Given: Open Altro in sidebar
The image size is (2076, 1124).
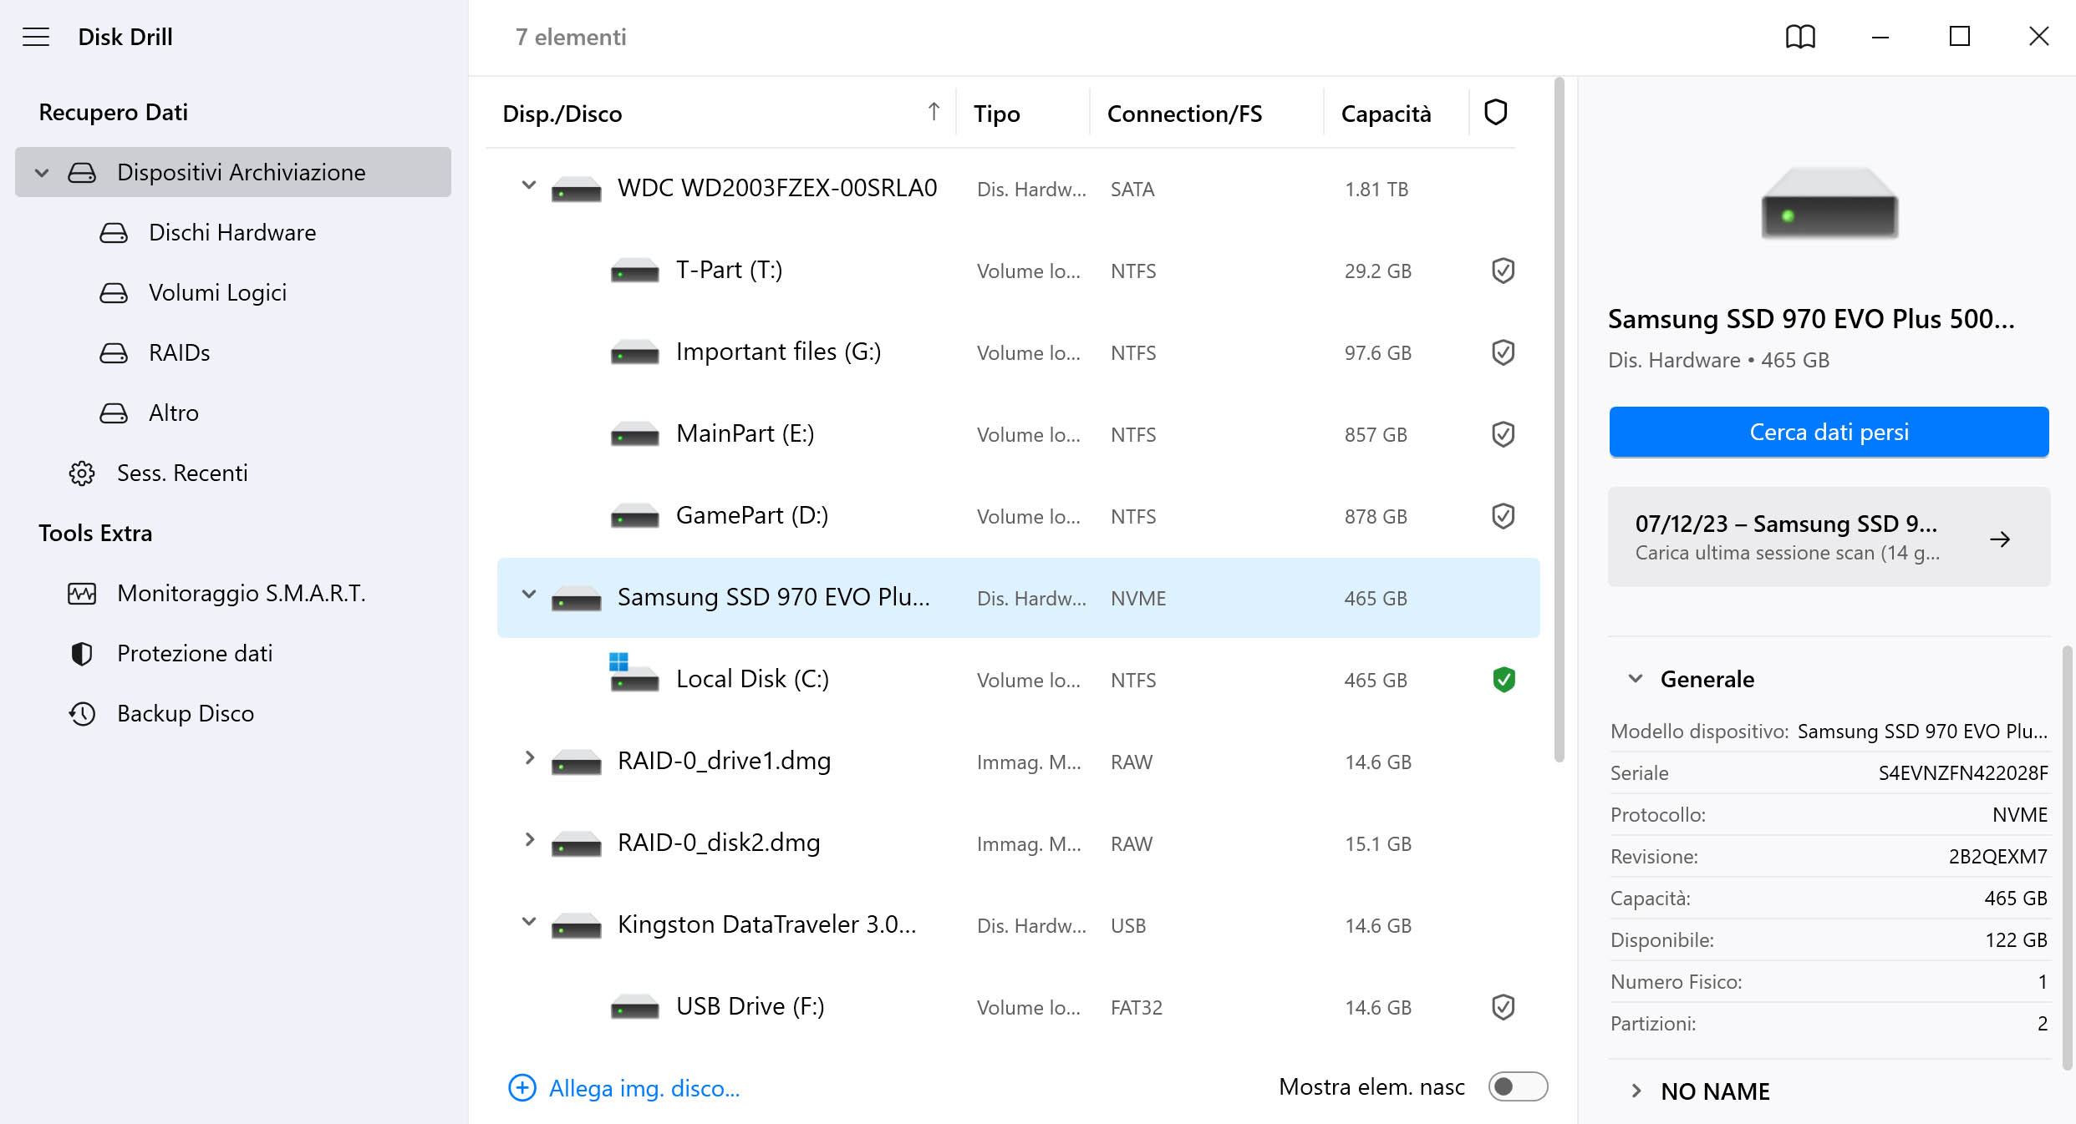Looking at the screenshot, I should click(232, 413).
